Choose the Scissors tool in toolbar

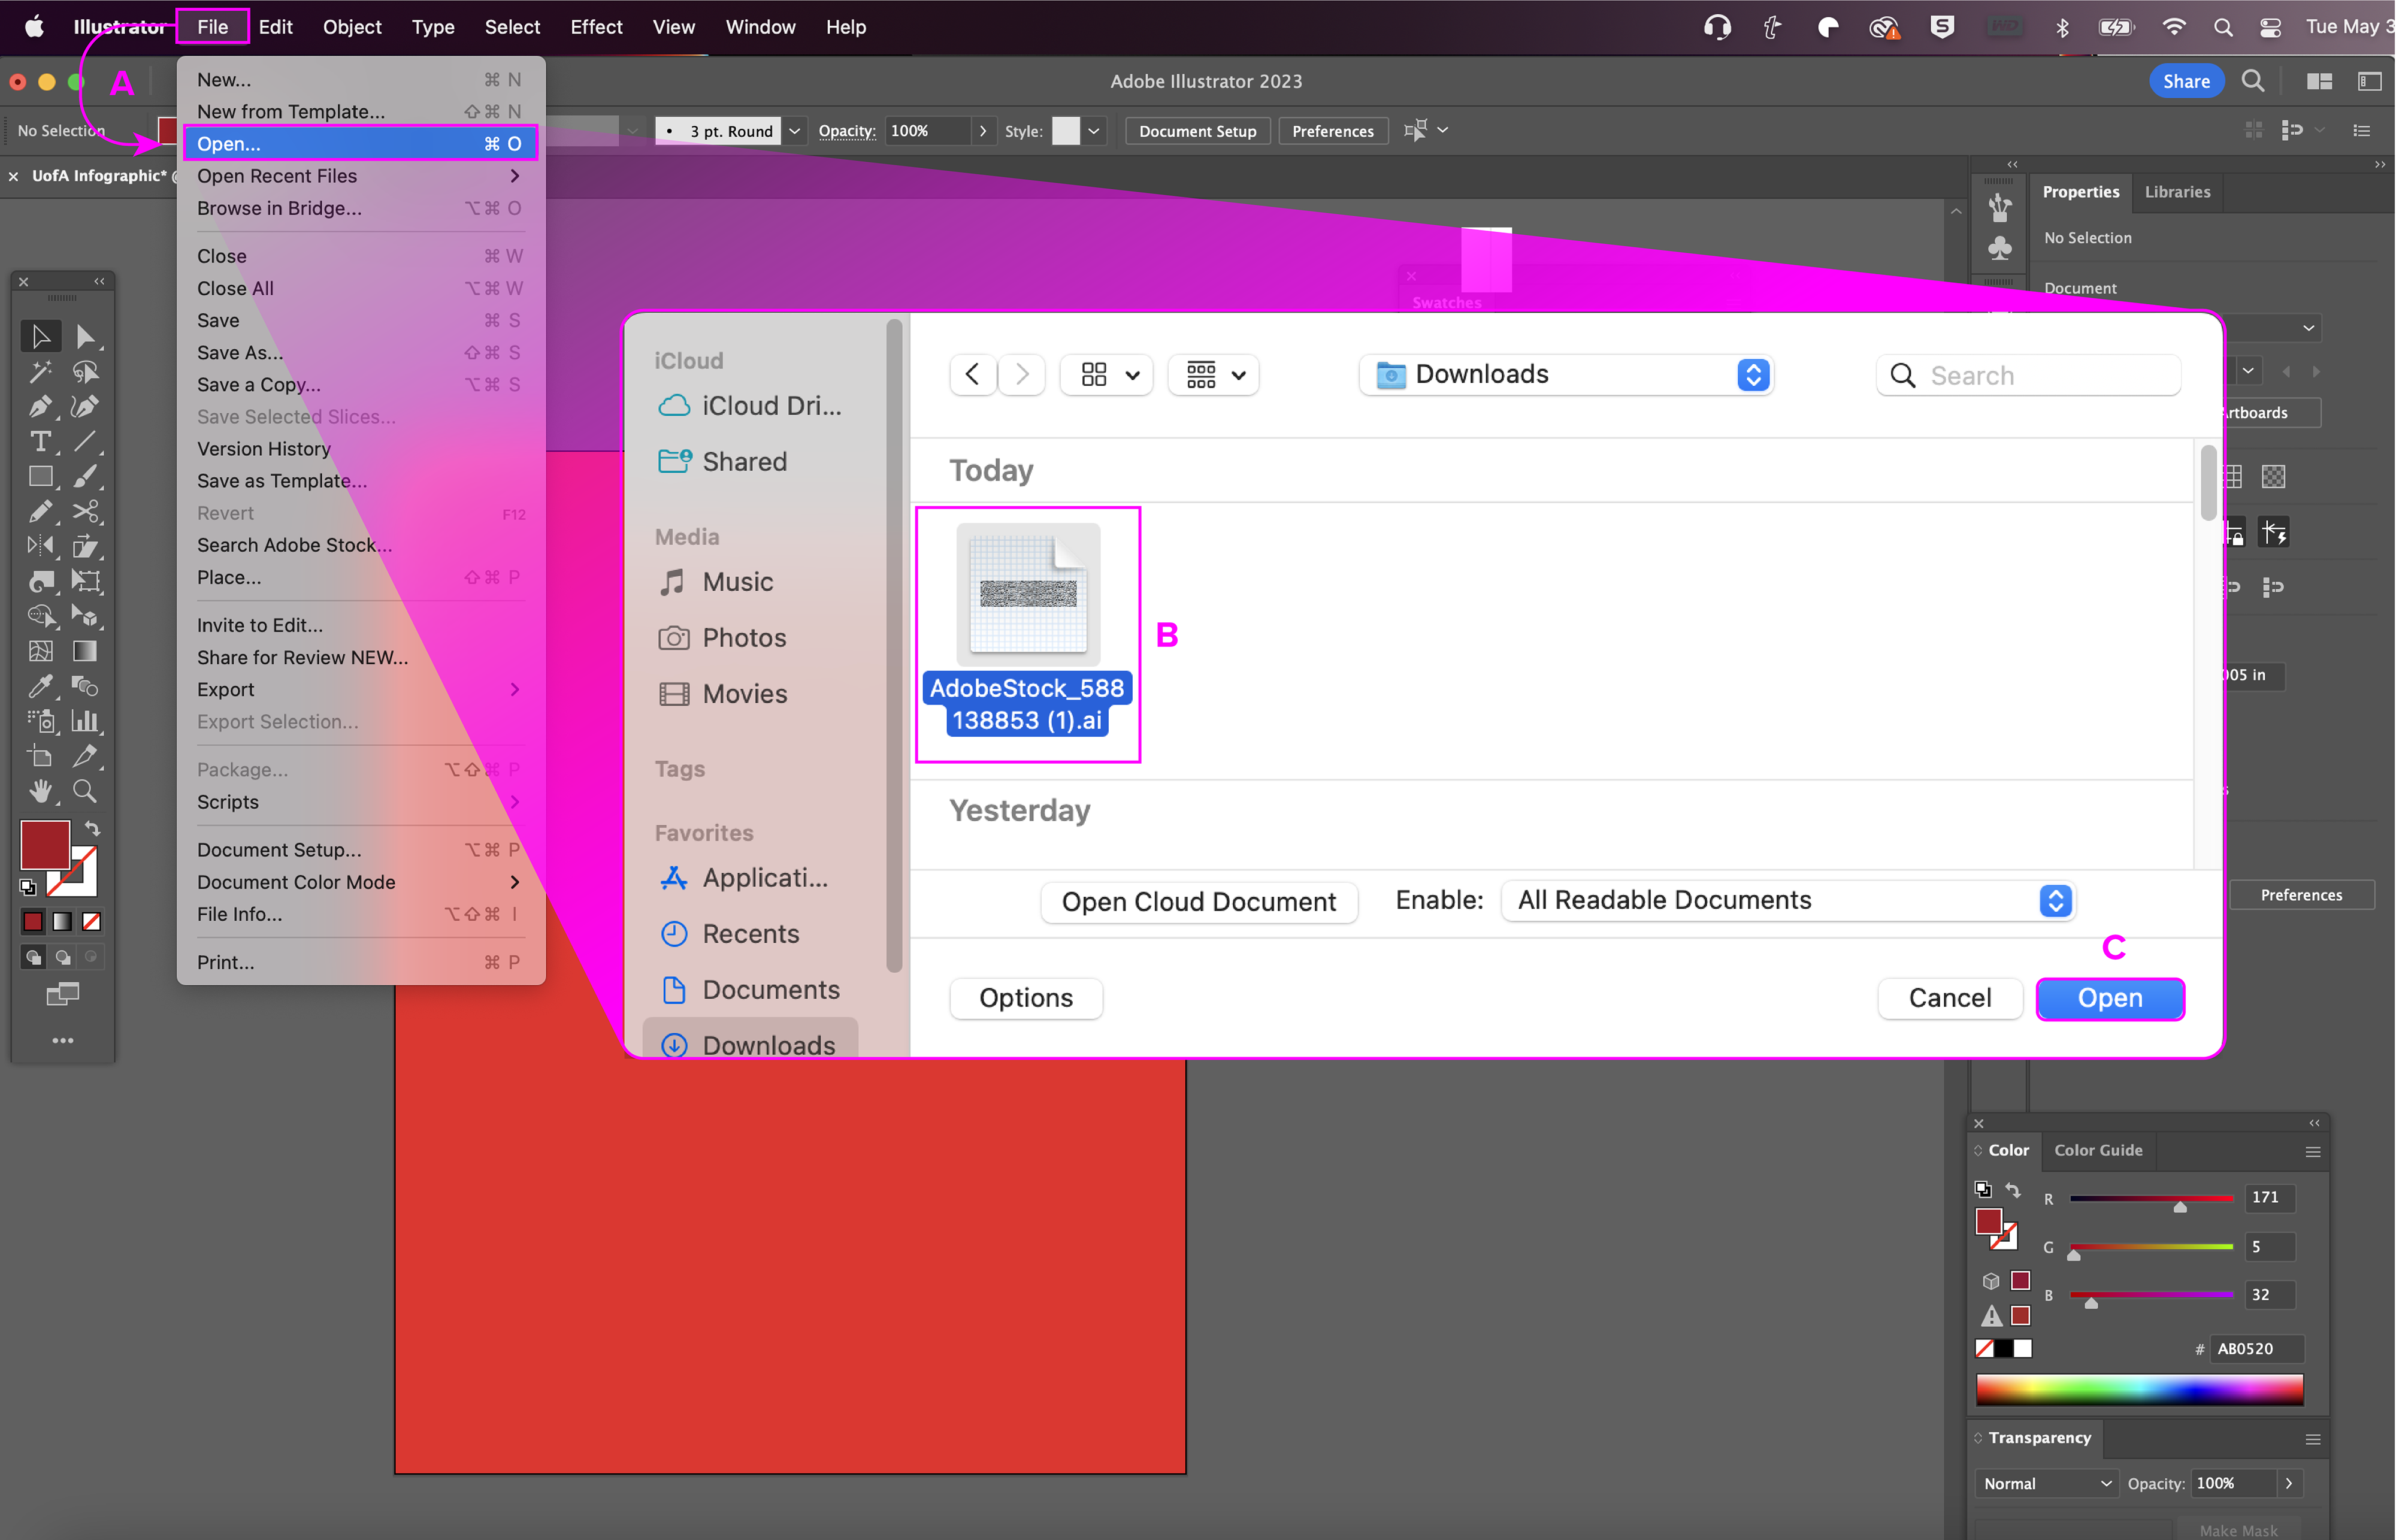pos(86,512)
